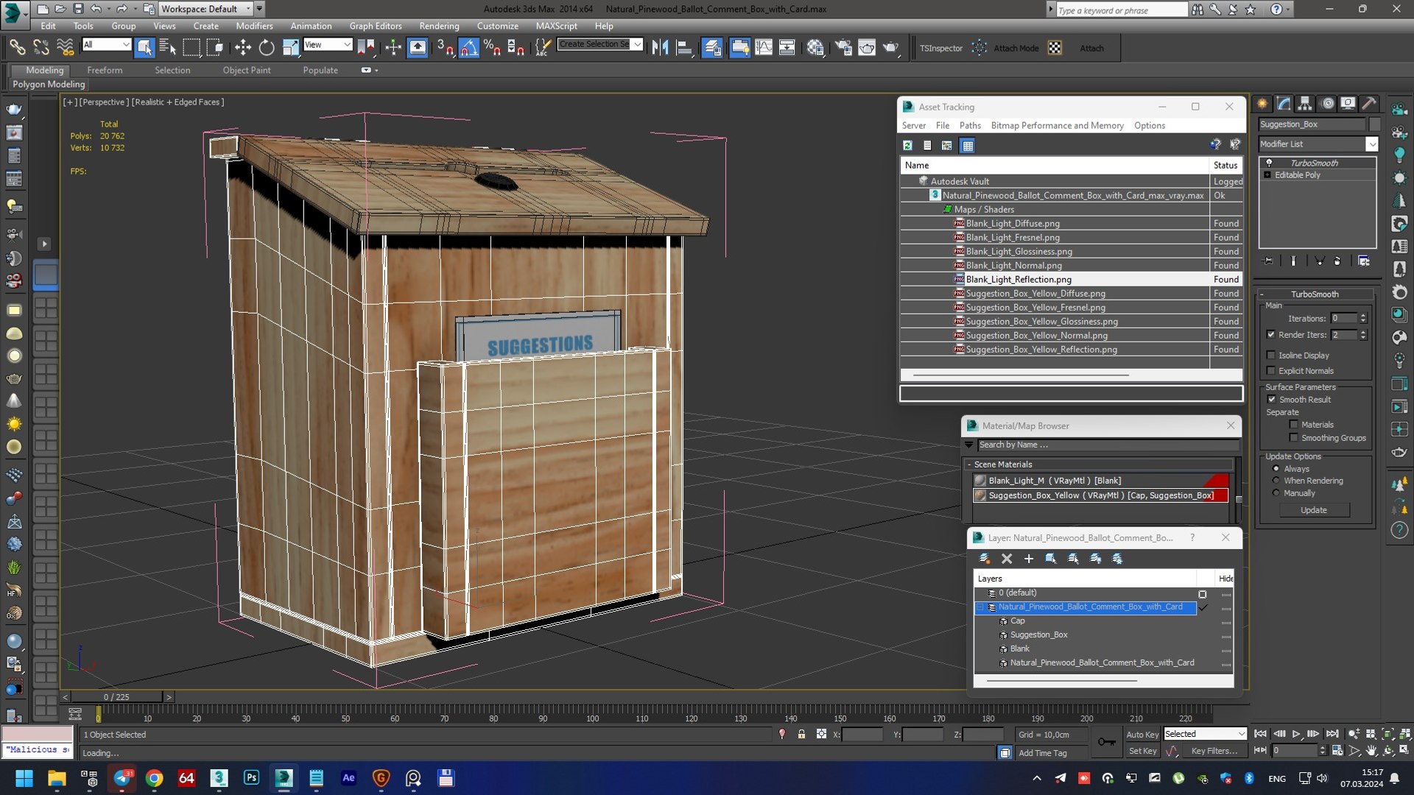Open the reference coordinate View dropdown
1414x795 pixels.
pos(328,45)
